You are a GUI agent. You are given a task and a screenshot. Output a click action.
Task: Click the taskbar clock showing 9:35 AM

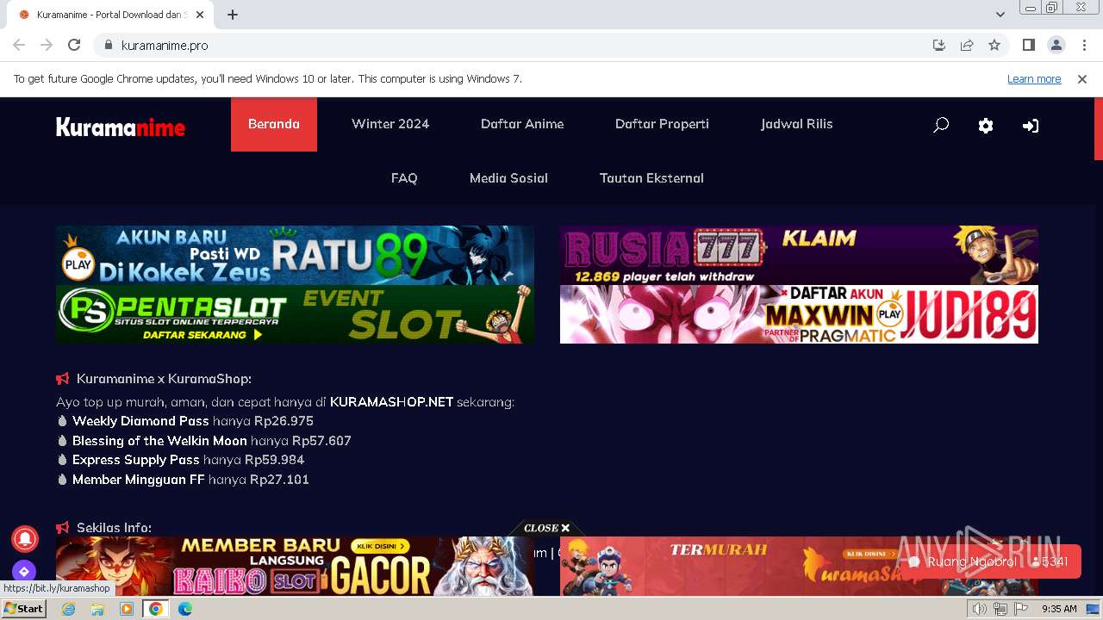(x=1059, y=609)
